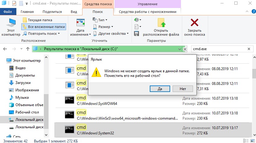Viewport: 256px width, 143px height.
Task: Open recent locations chevron dropdown
Action: coord(21,49)
